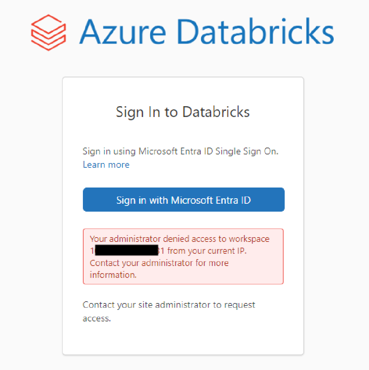The width and height of the screenshot is (369, 370).
Task: Click the logo beside the Azure Databricks text
Action: (x=49, y=32)
